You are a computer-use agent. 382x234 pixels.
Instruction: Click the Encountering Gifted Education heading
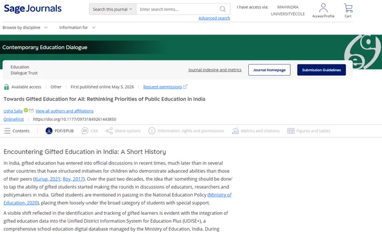(85, 152)
